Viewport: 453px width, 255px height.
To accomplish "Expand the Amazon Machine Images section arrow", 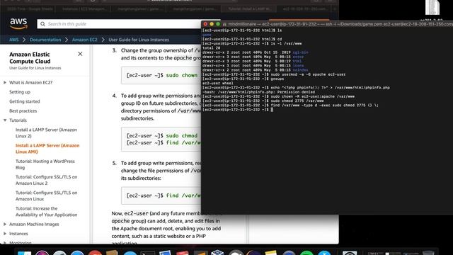I will [x=5, y=225].
